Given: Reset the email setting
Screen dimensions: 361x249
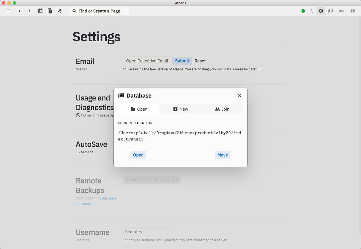Looking at the screenshot, I should pos(200,61).
